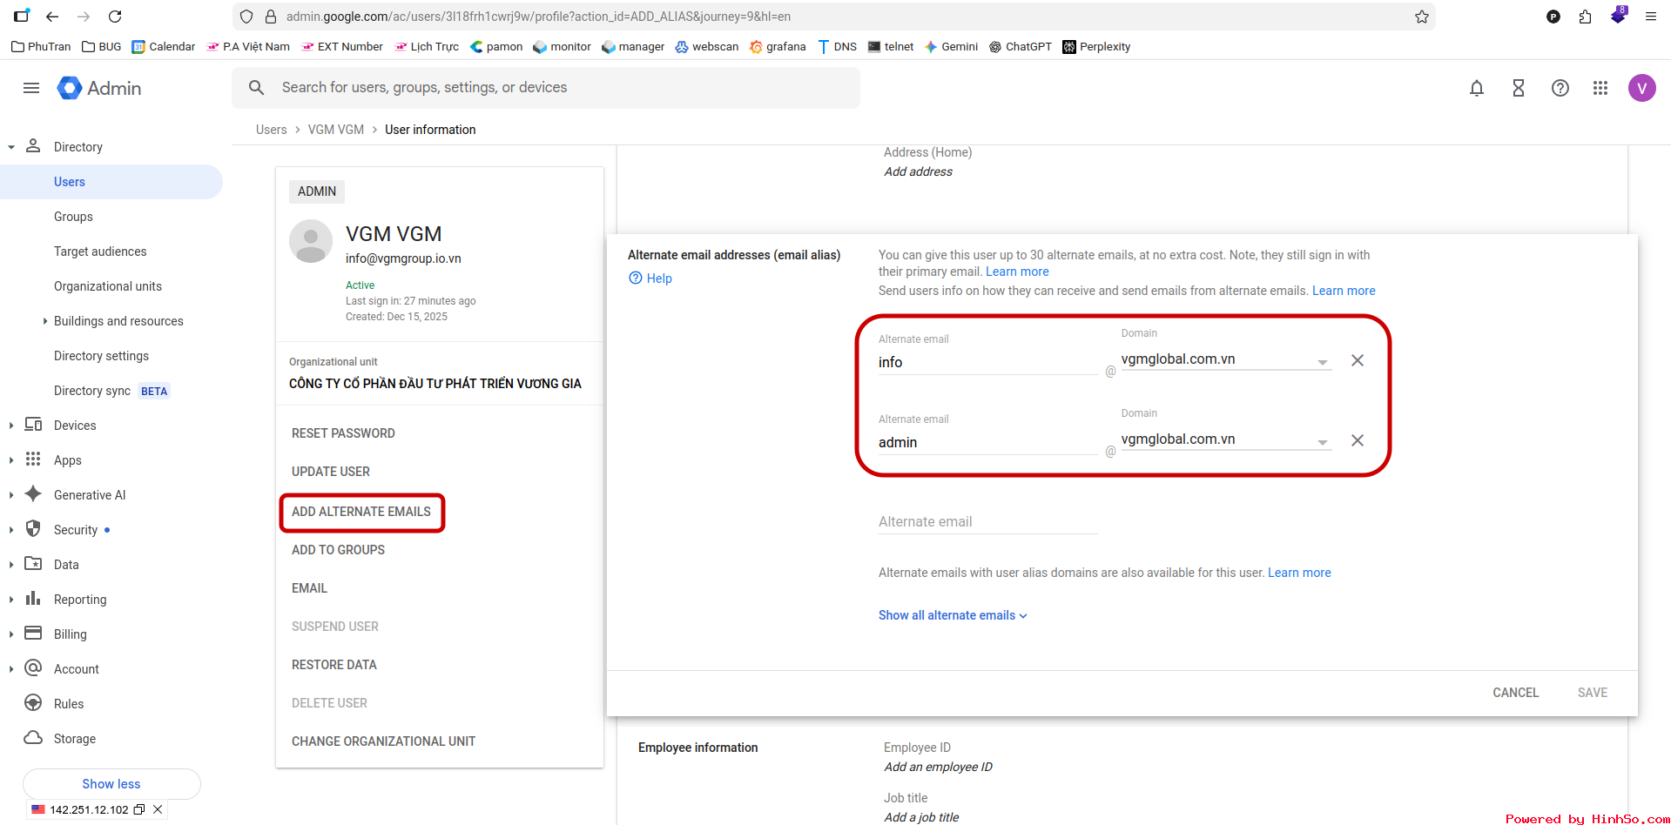
Task: Click the Users breadcrumb
Action: click(271, 129)
